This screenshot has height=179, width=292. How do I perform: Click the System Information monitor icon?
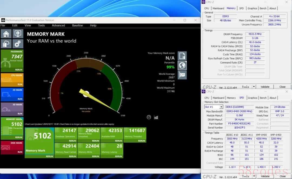coord(18,34)
